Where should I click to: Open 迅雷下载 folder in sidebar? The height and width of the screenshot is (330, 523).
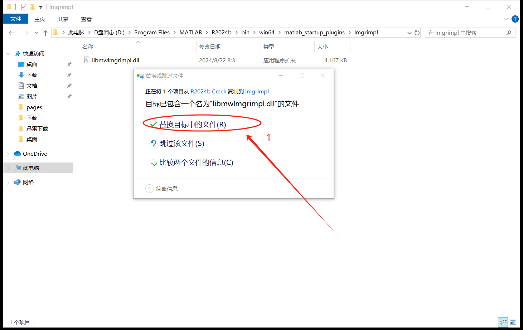click(x=37, y=129)
